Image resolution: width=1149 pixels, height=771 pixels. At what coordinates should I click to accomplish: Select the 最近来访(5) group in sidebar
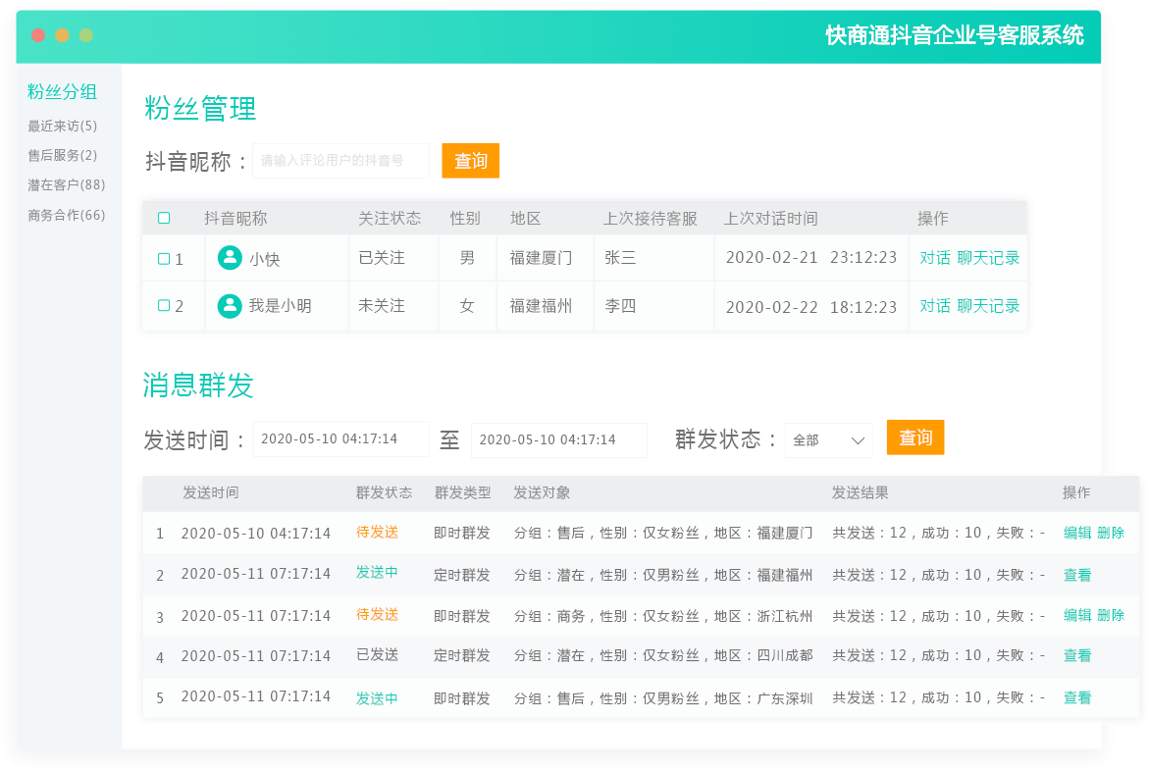pos(62,127)
